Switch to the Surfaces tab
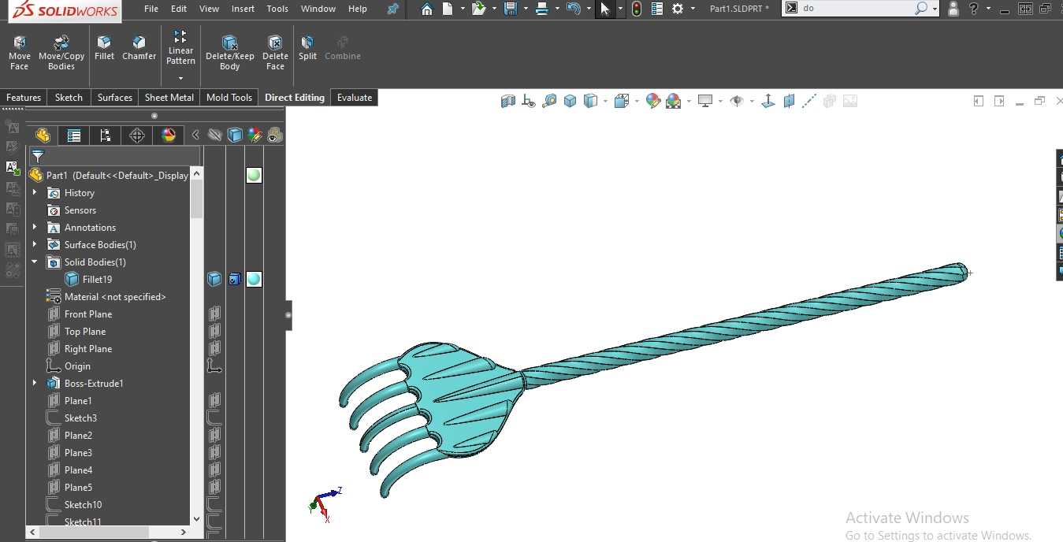1063x542 pixels. coord(115,98)
